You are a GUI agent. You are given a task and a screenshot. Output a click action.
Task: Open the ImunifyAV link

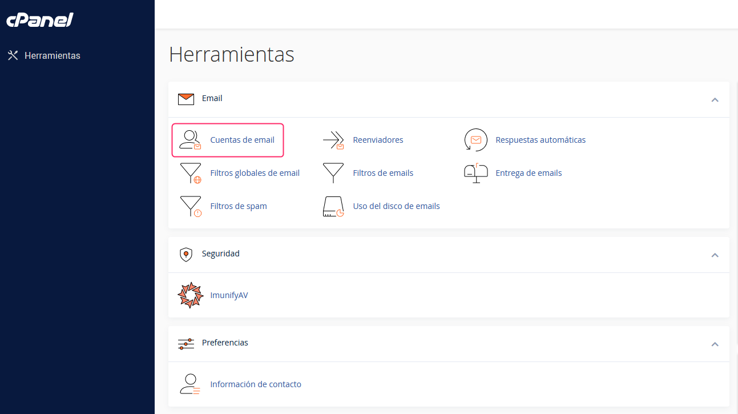click(229, 295)
